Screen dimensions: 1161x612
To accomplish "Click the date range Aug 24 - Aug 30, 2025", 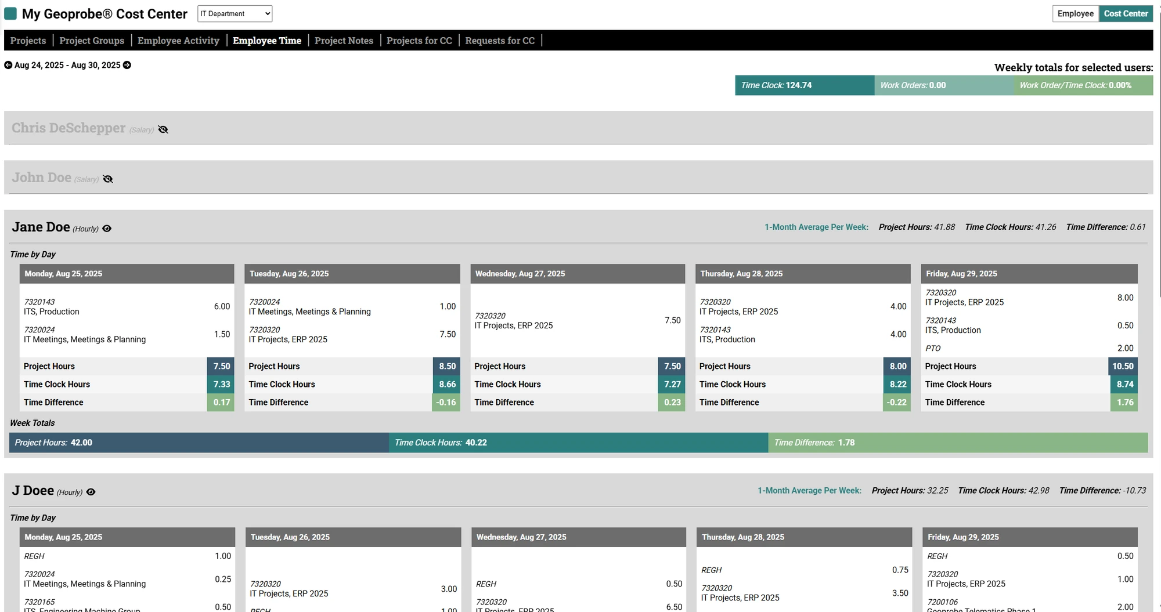I will (67, 65).
